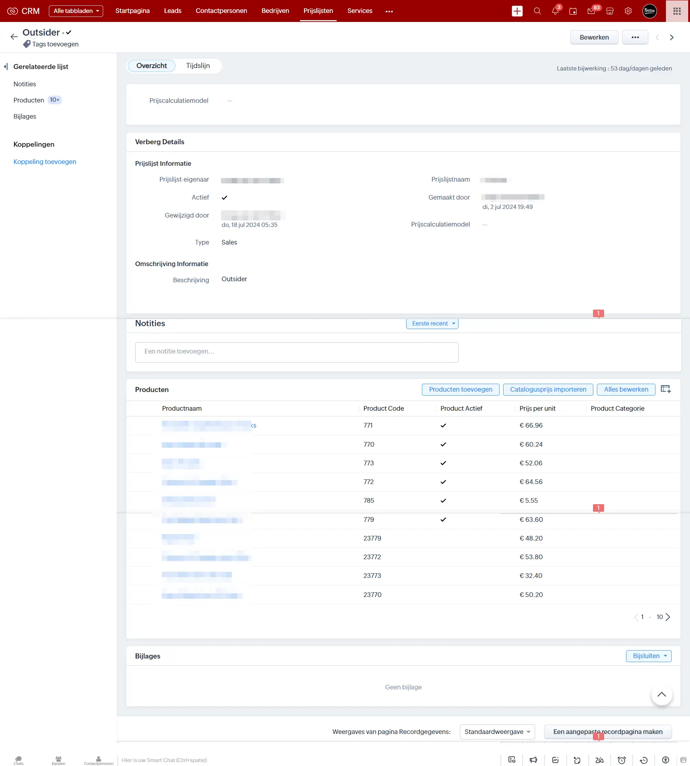Open the marketplace store icon
690x766 pixels.
click(609, 11)
